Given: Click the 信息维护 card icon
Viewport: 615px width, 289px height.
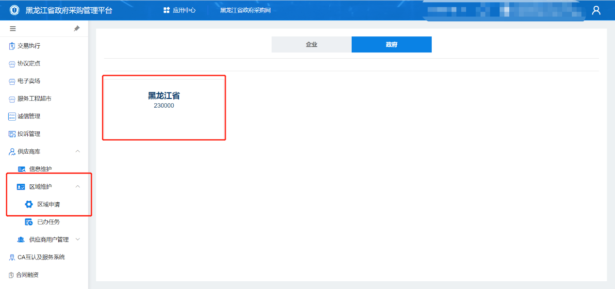Looking at the screenshot, I should (21, 169).
